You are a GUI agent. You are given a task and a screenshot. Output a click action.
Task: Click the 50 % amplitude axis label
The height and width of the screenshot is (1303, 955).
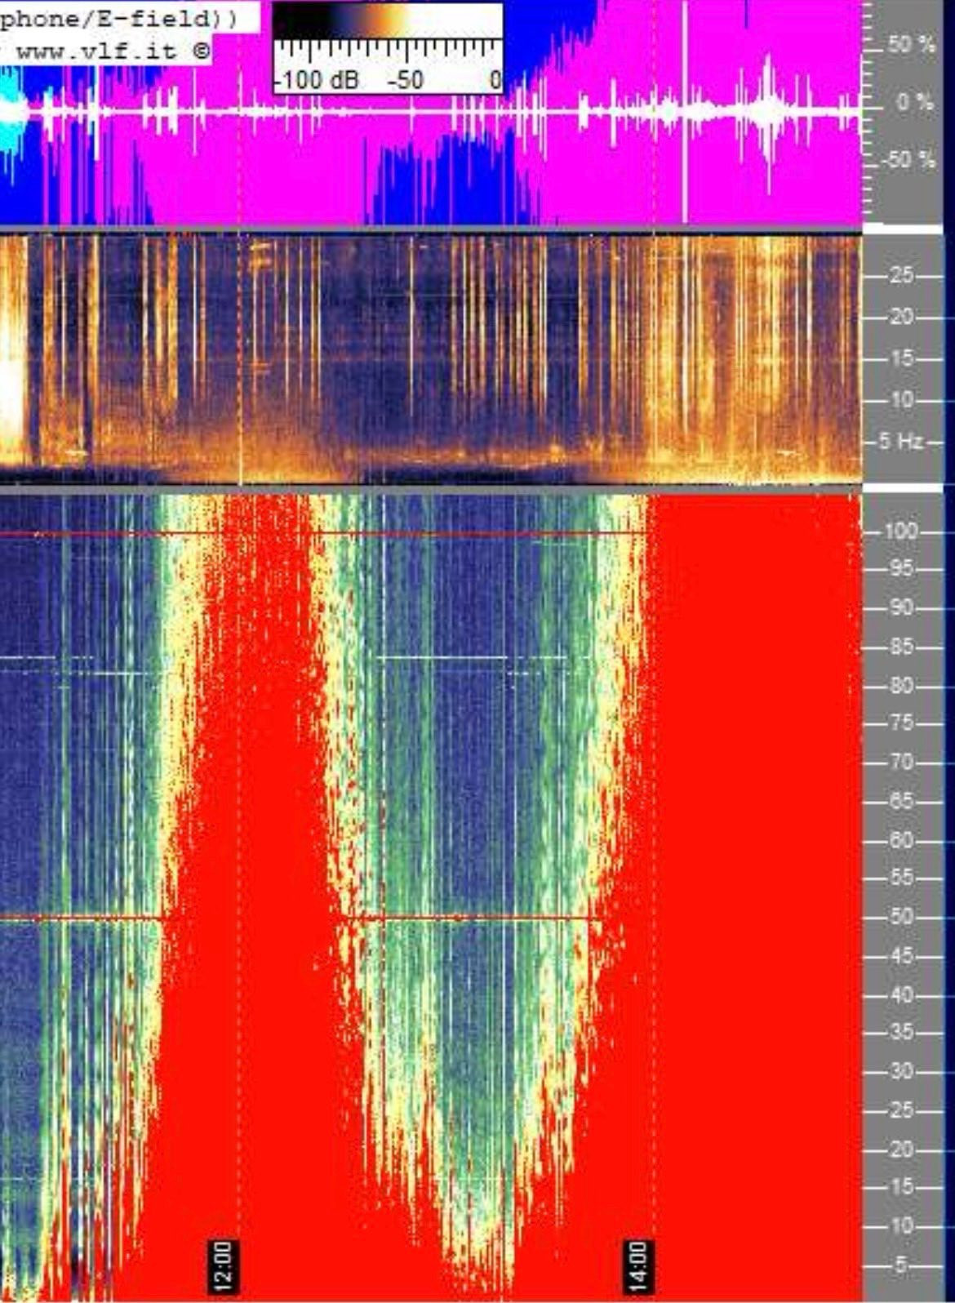[910, 44]
